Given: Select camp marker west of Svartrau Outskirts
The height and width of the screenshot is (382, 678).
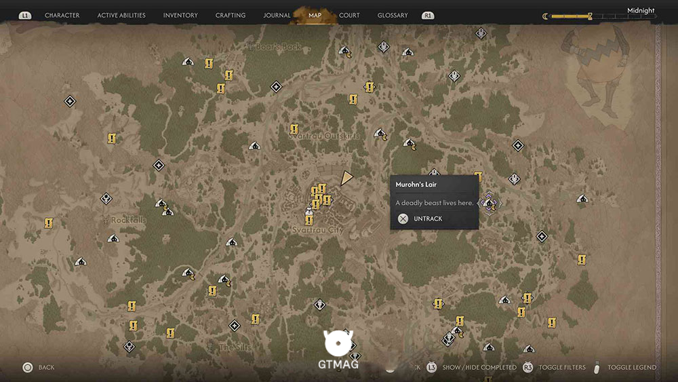Looking at the screenshot, I should (255, 146).
